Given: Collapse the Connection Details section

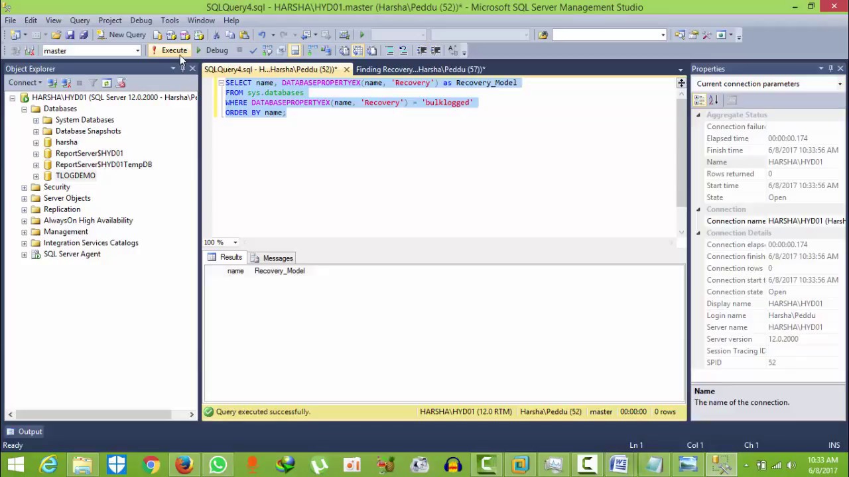Looking at the screenshot, I should coord(698,233).
